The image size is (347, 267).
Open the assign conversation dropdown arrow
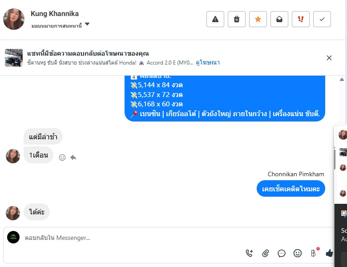tap(87, 24)
